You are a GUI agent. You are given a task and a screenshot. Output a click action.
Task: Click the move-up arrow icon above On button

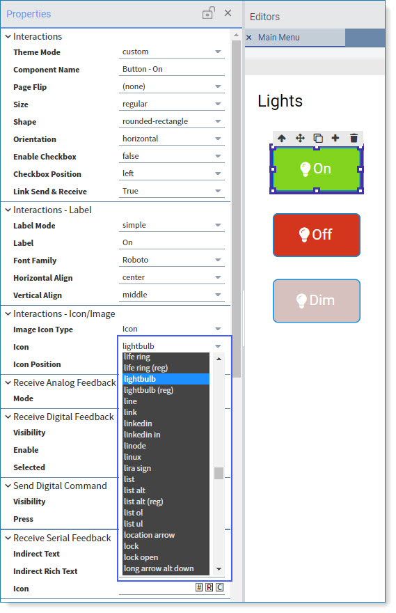click(x=282, y=138)
